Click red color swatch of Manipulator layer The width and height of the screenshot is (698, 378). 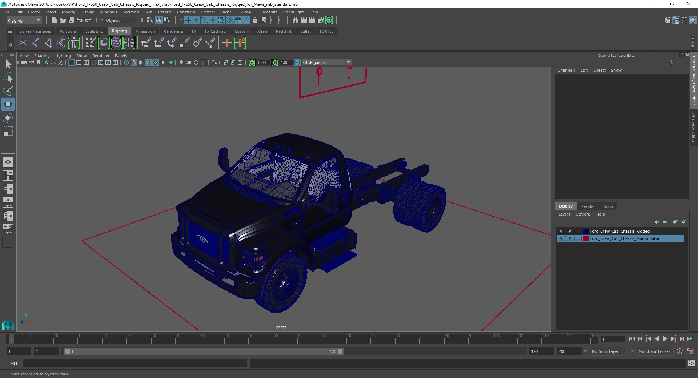(x=585, y=238)
